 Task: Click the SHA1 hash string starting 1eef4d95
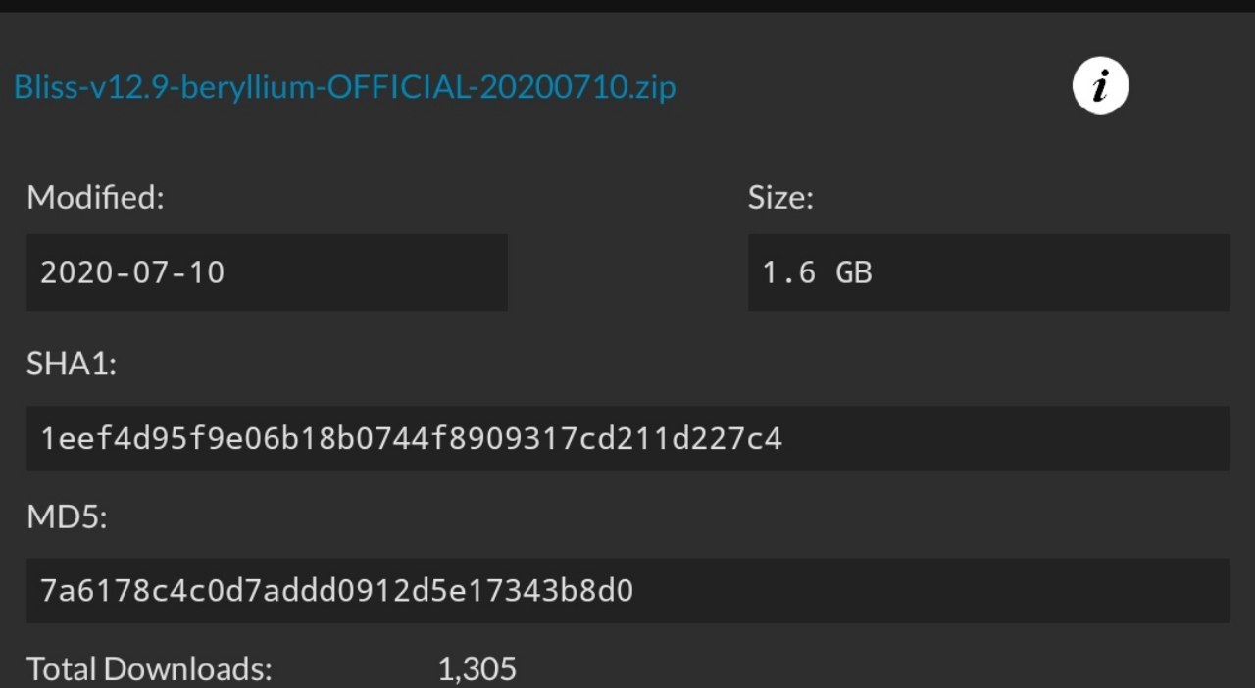(x=411, y=438)
